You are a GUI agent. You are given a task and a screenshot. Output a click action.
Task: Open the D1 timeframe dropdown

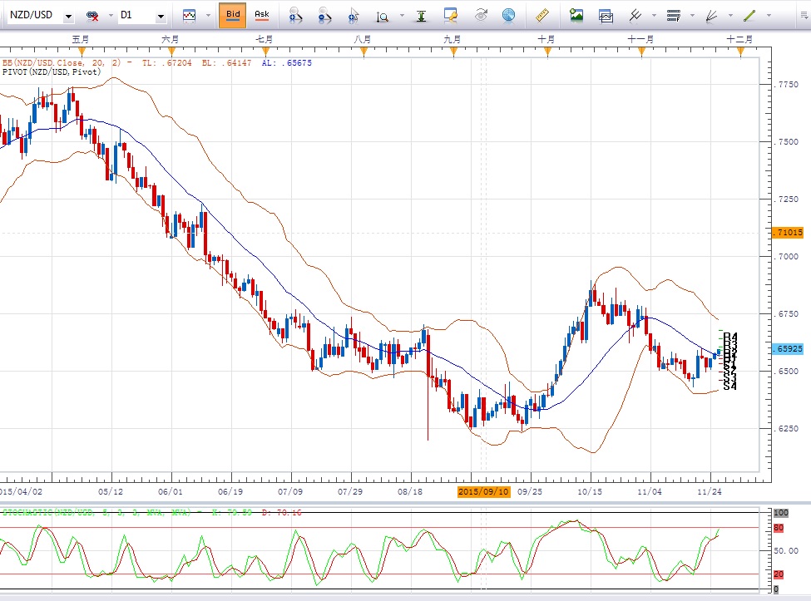(x=163, y=14)
